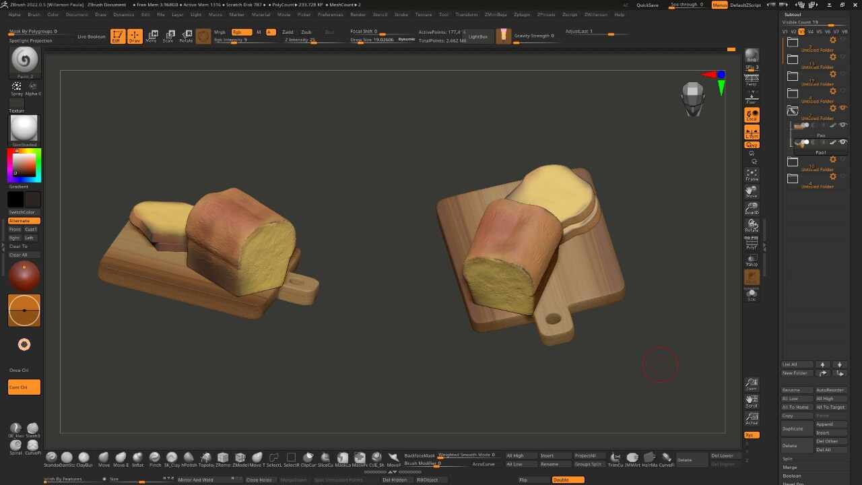Open gear of Untitled Folder labeled 13

(833, 57)
